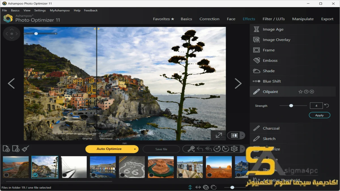Click zoom-out minus beside zoom slider

(x=25, y=34)
